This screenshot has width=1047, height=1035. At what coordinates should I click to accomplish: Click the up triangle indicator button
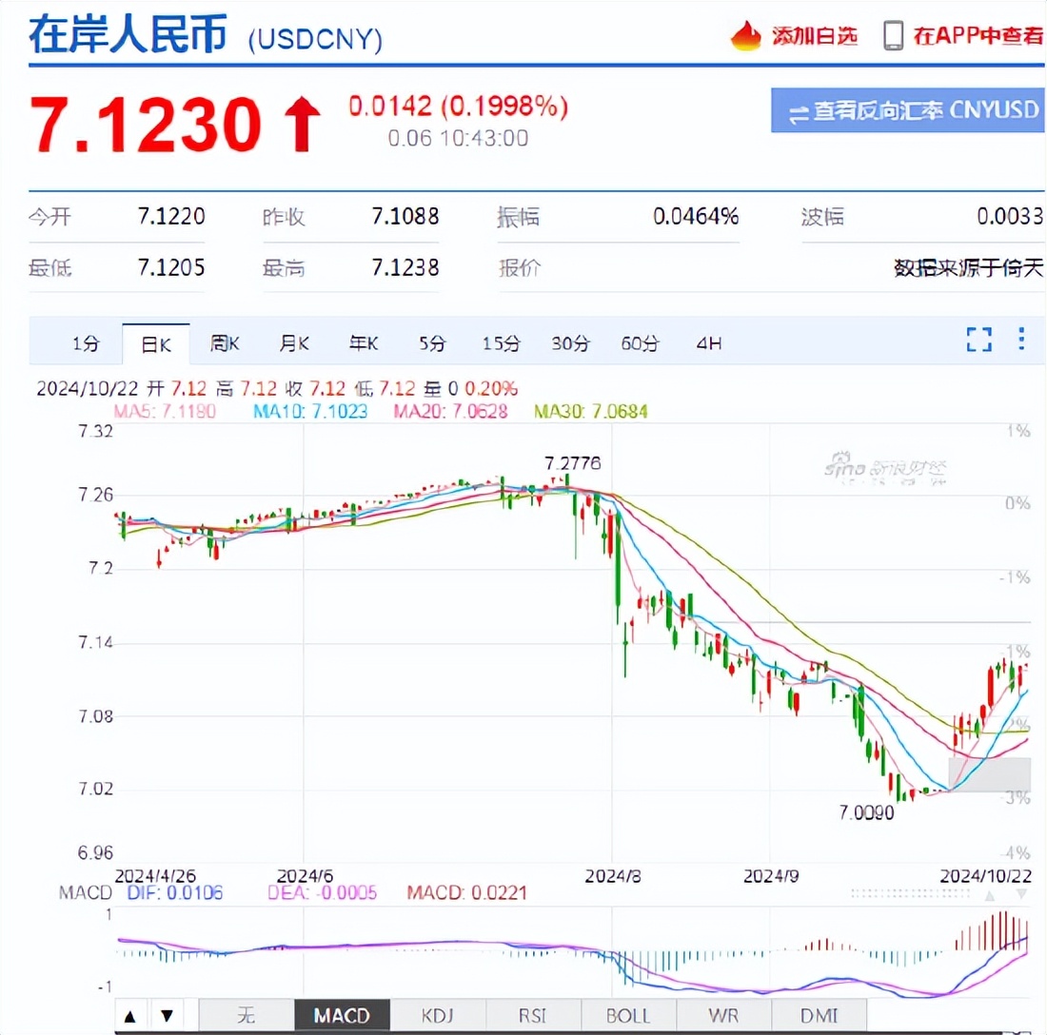[x=130, y=1016]
